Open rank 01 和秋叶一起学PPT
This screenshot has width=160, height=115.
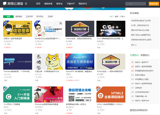coord(142,62)
